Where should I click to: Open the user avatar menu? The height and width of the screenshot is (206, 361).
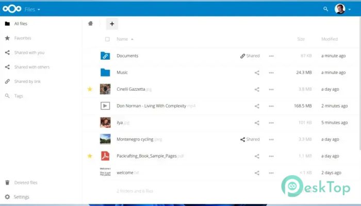[x=342, y=9]
